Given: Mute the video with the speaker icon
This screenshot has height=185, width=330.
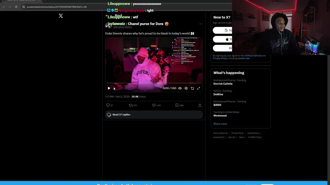Looking at the screenshot, I should tap(180, 88).
